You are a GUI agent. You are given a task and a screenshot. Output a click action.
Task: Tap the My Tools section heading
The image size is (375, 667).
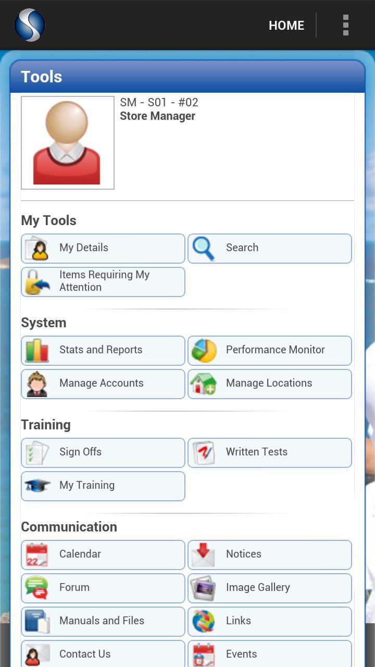[48, 220]
